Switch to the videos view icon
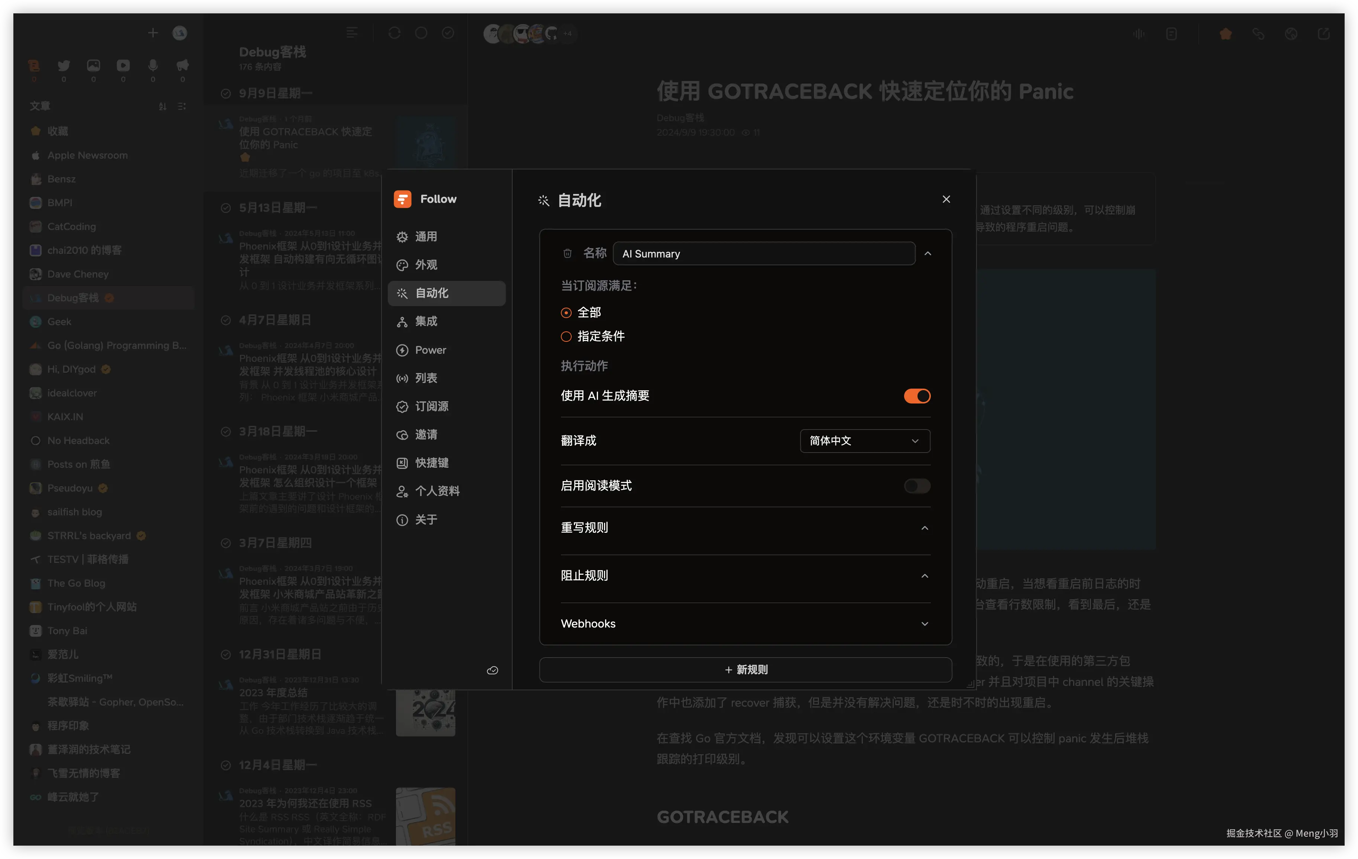The image size is (1358, 859). click(123, 65)
